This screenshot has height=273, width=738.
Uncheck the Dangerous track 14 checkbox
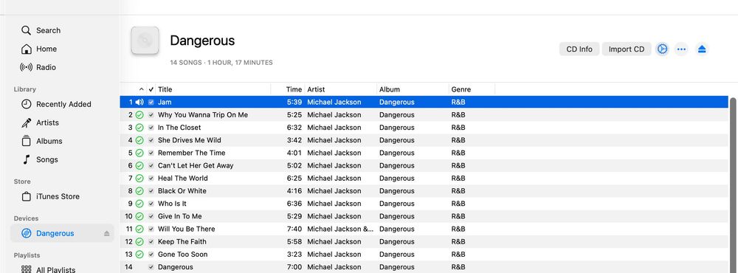tap(151, 267)
